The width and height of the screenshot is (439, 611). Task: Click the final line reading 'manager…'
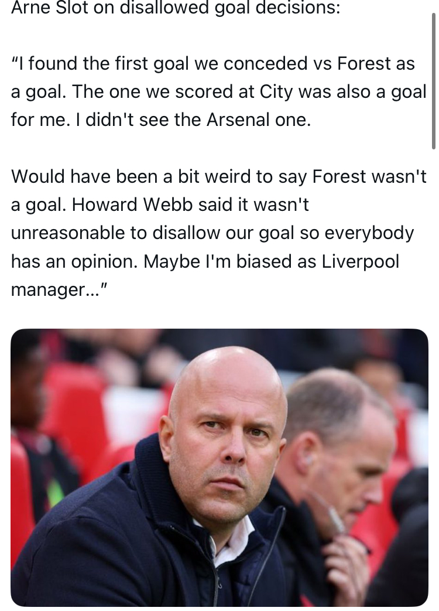point(56,289)
